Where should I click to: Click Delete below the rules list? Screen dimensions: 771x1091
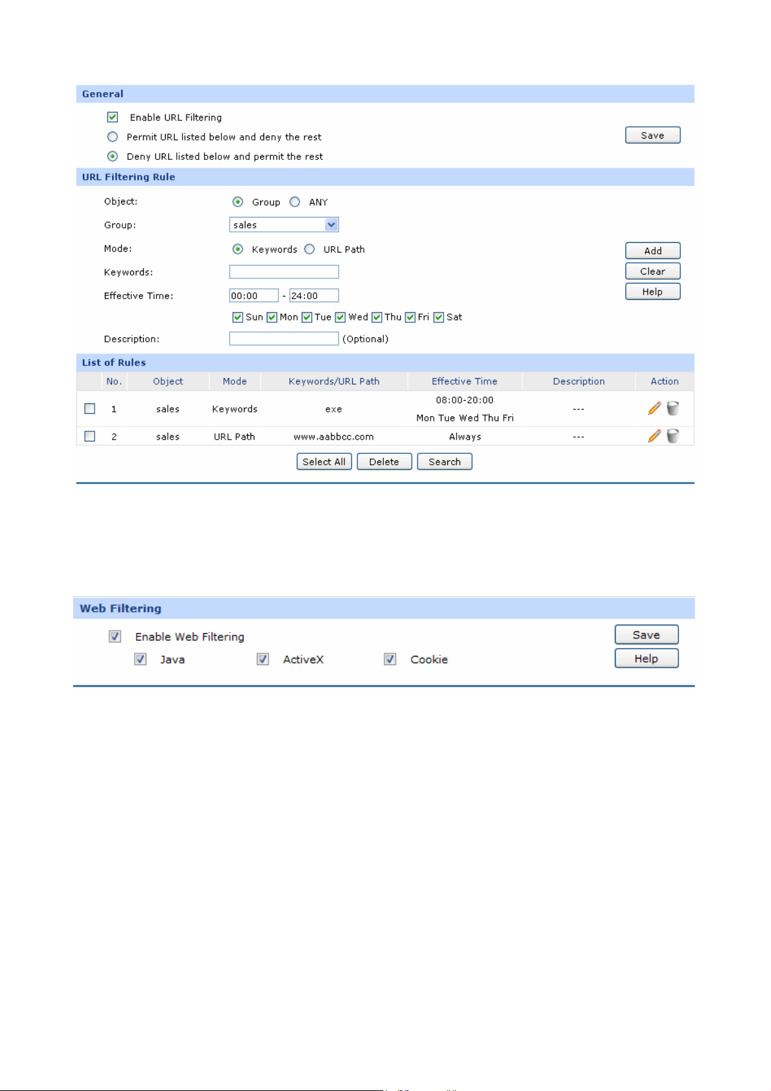[384, 462]
